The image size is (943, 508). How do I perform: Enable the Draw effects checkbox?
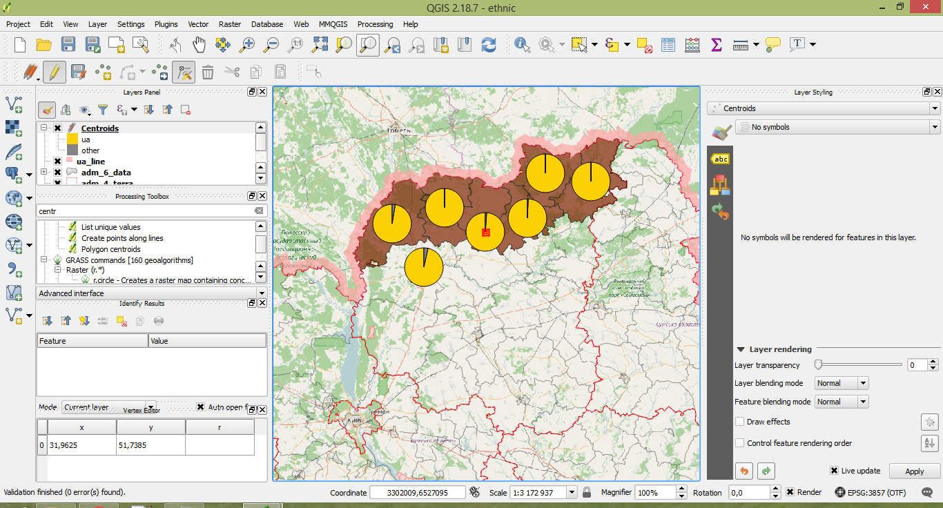tap(740, 422)
